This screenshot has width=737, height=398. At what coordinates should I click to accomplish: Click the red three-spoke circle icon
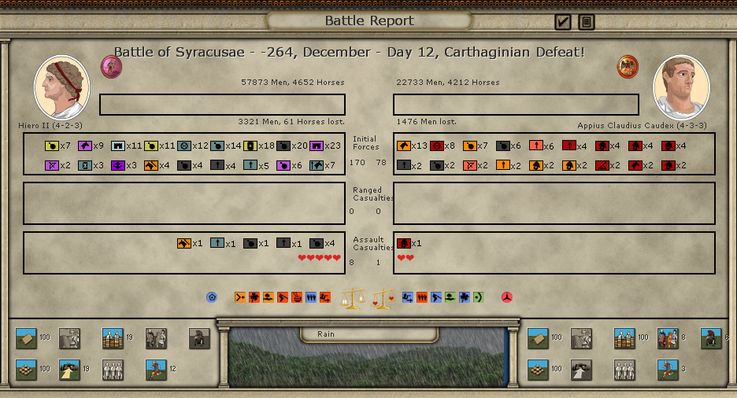(x=508, y=297)
